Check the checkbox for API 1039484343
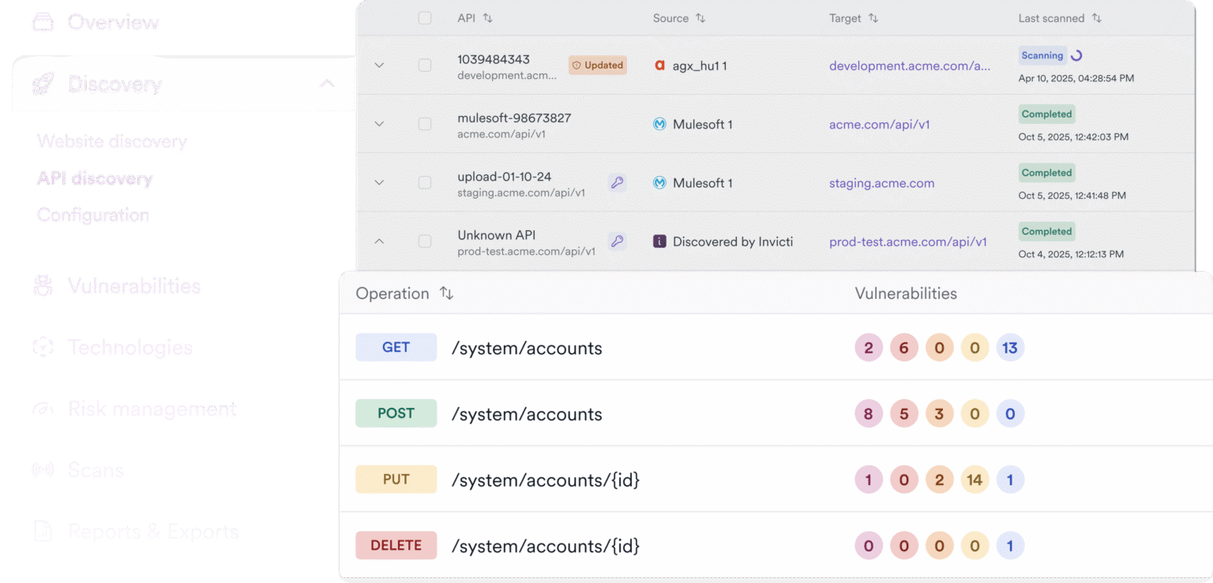 tap(425, 65)
